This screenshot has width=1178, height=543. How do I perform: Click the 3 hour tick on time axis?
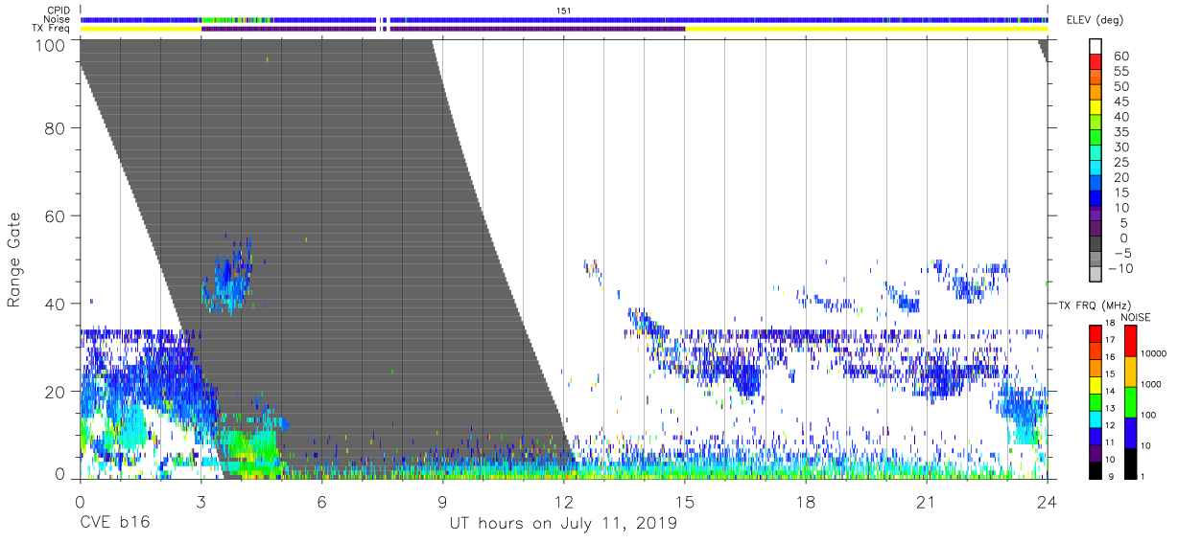click(200, 502)
